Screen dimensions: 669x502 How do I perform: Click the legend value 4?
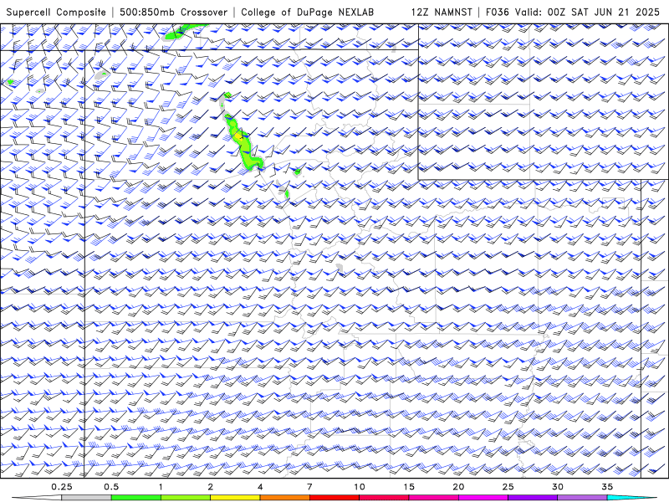(260, 487)
